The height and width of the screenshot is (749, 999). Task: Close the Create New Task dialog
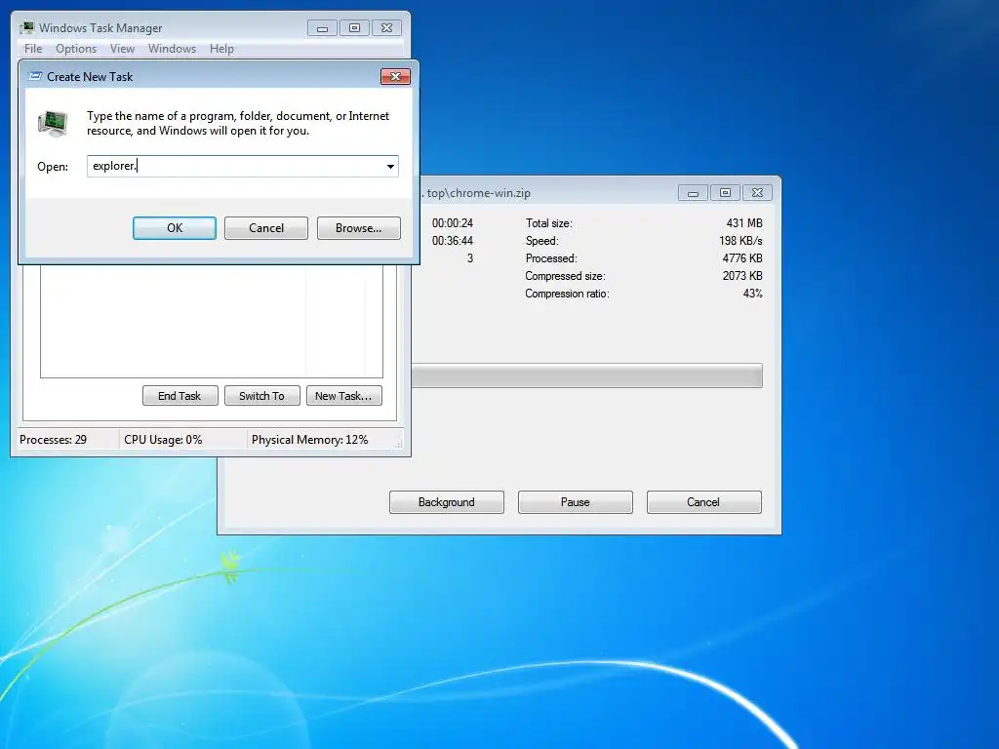click(395, 76)
